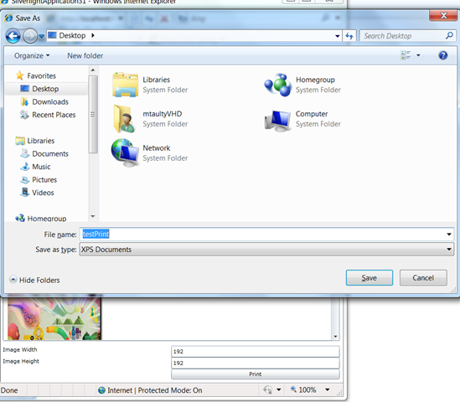
Task: Click the navigation pane scrollbar thumb
Action: pyautogui.click(x=93, y=115)
